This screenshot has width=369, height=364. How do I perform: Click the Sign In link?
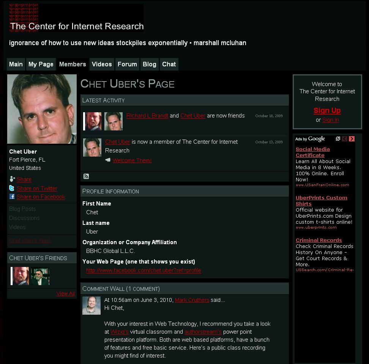(330, 120)
